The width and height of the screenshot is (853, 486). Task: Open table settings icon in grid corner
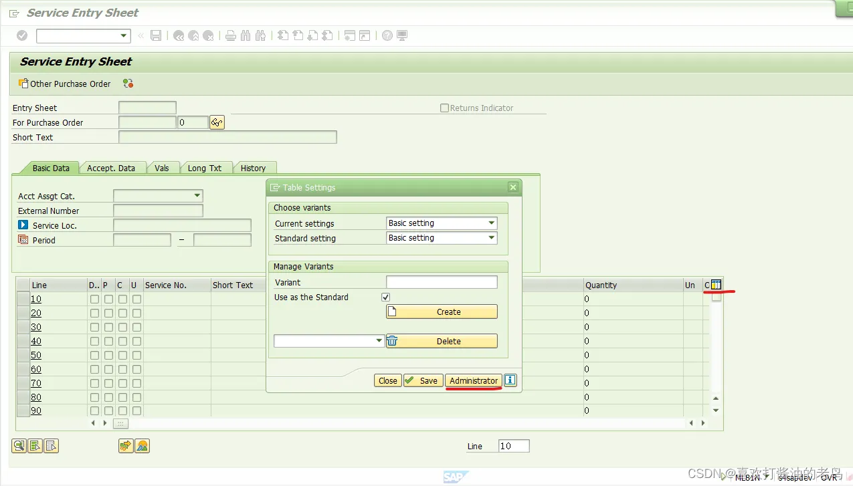[717, 285]
